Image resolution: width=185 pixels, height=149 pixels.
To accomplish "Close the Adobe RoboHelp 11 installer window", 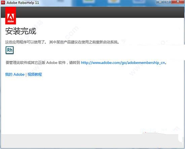I will (x=178, y=2).
